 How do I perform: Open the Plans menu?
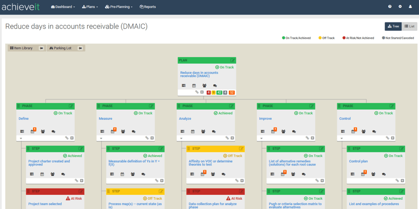(90, 6)
